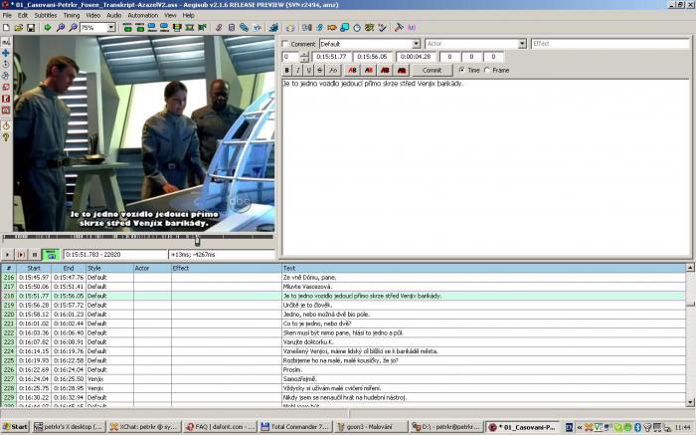Click the New subtitles toolbar icon
The width and height of the screenshot is (696, 435).
(6, 28)
